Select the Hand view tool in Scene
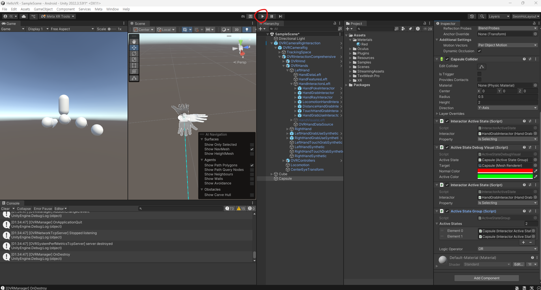 pyautogui.click(x=134, y=41)
